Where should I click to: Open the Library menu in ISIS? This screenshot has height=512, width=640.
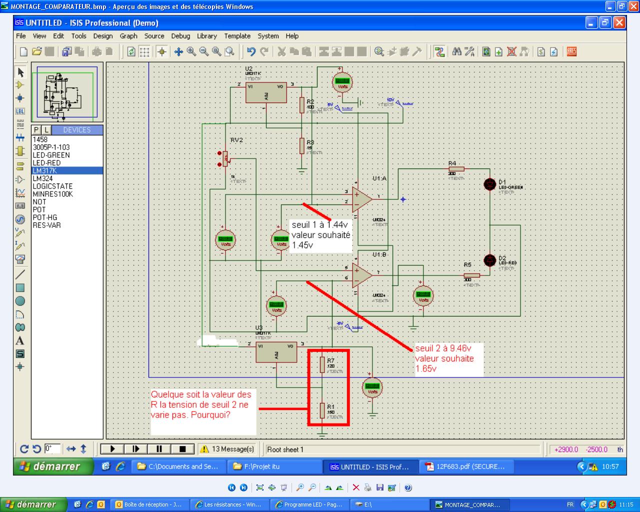(x=207, y=36)
